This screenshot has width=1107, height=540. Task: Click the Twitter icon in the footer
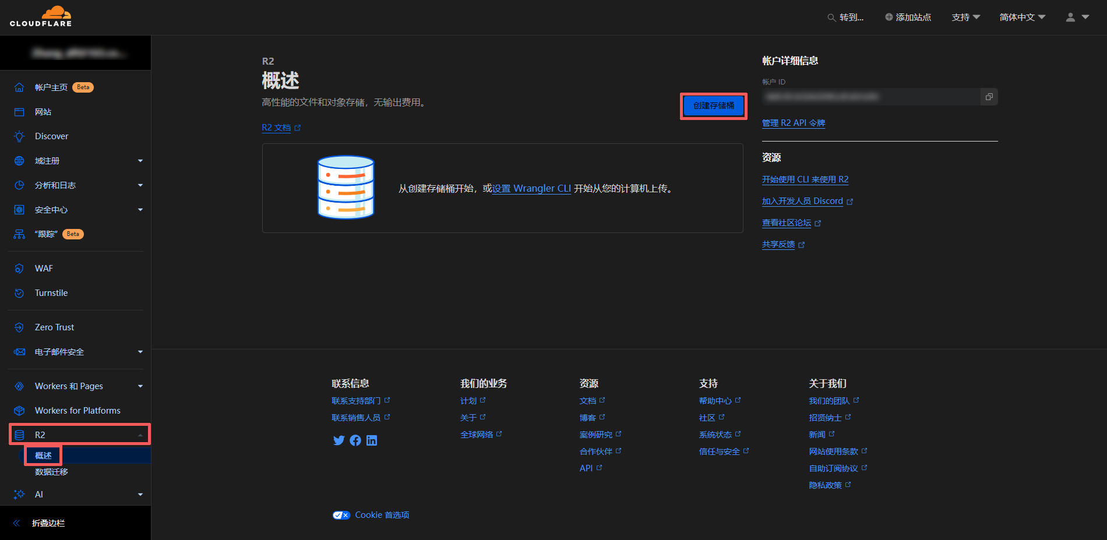(339, 440)
